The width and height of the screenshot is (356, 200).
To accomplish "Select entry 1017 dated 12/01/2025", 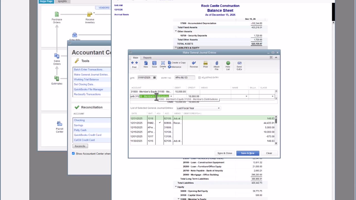I will 202,136.
